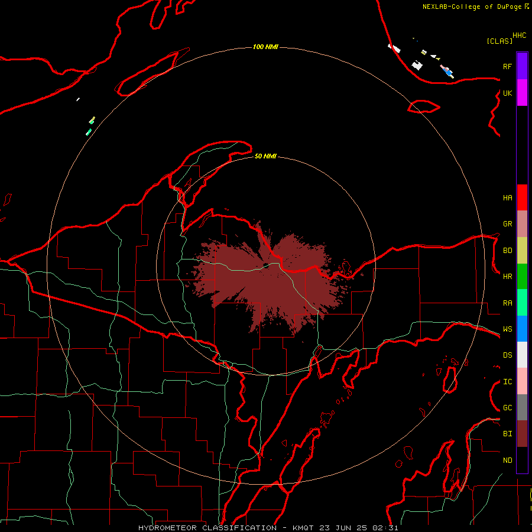The width and height of the screenshot is (532, 532).
Task: Click the radar site center point
Action: [x=265, y=265]
